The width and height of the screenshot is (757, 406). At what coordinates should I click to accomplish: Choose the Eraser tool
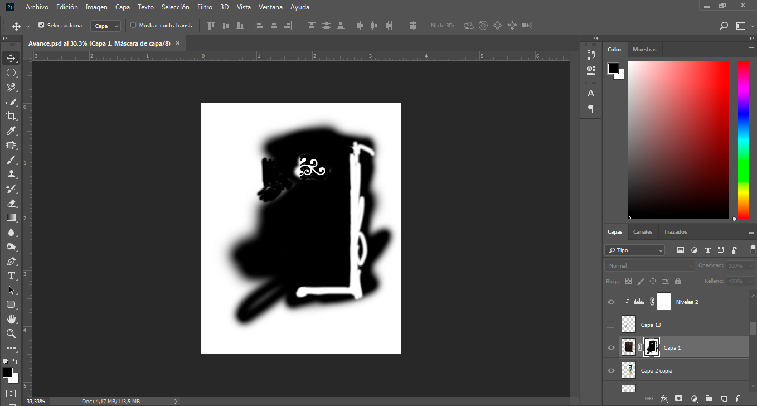[x=11, y=203]
